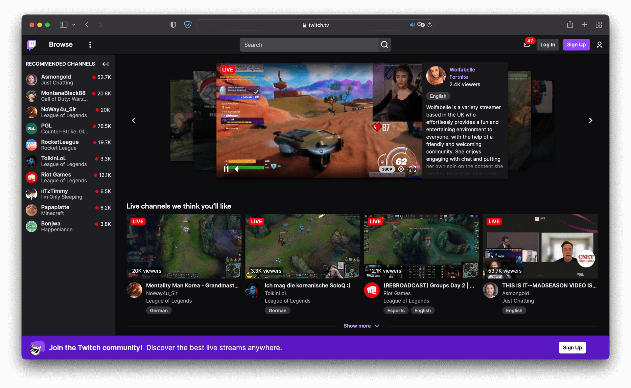The width and height of the screenshot is (631, 388).
Task: Click Safari sidebar toggle icon
Action: 63,25
